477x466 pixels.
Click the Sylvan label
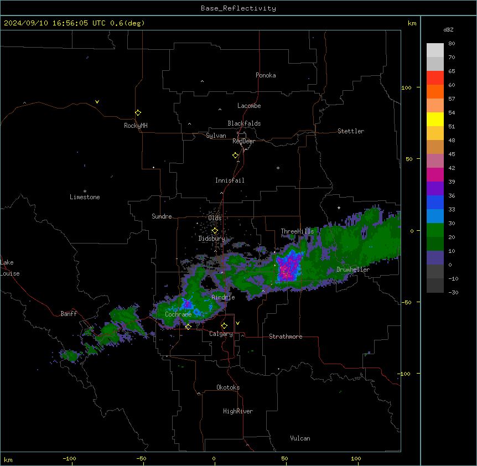pos(216,136)
